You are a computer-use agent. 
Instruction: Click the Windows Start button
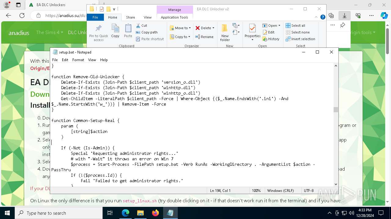[7, 213]
